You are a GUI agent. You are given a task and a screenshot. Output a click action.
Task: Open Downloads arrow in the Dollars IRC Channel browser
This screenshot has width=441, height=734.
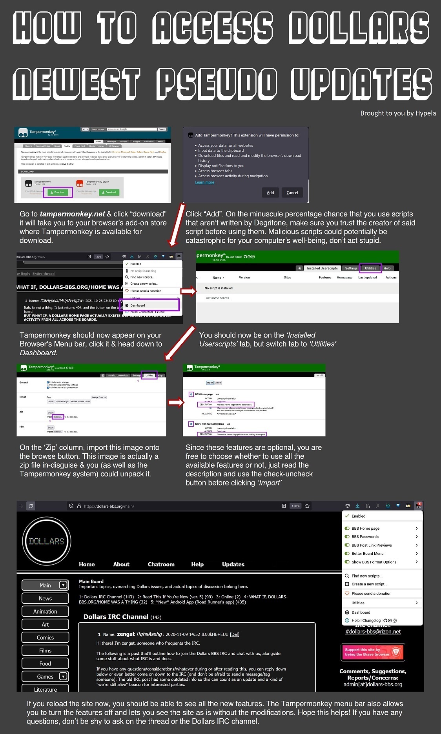click(357, 506)
